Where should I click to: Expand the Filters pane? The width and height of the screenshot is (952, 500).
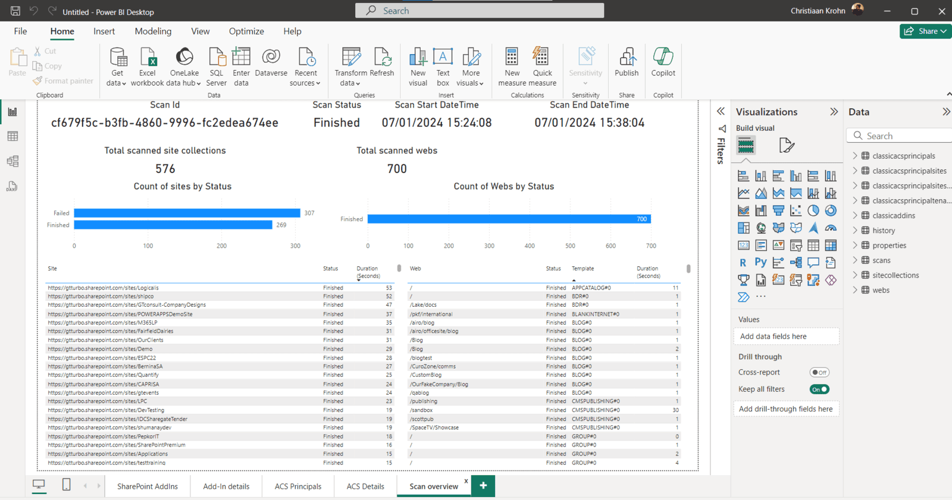721,111
